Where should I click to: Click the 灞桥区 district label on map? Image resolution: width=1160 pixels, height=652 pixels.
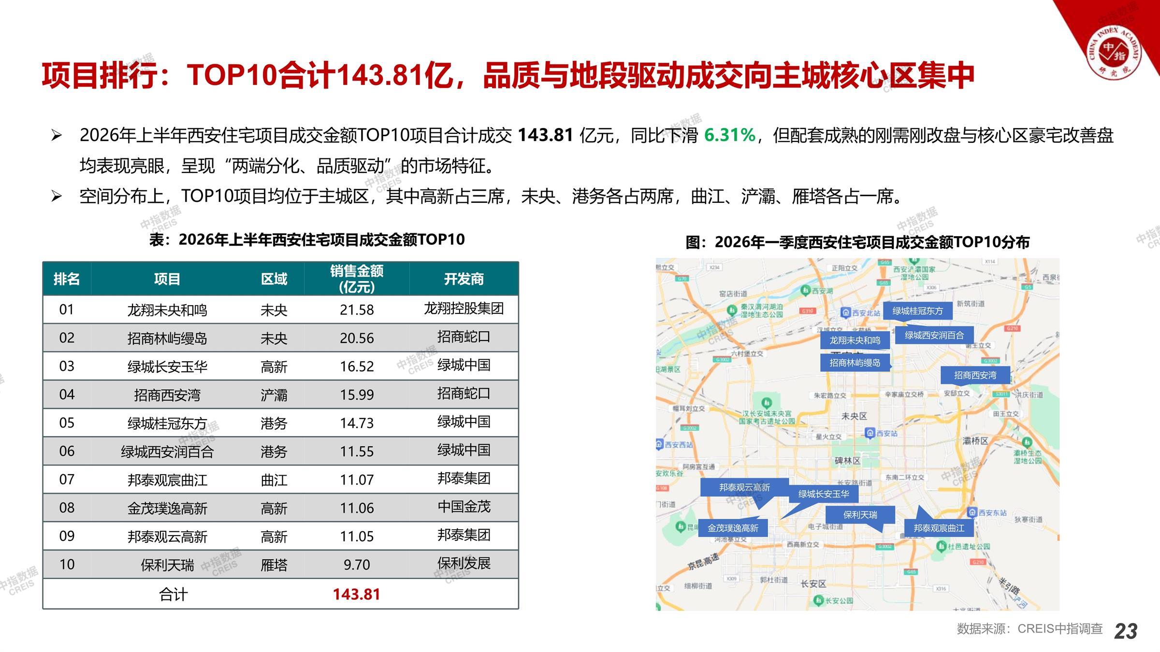pyautogui.click(x=975, y=440)
